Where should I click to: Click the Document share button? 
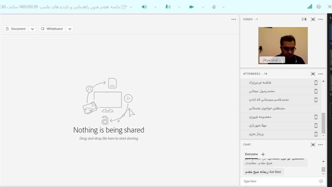(16, 29)
